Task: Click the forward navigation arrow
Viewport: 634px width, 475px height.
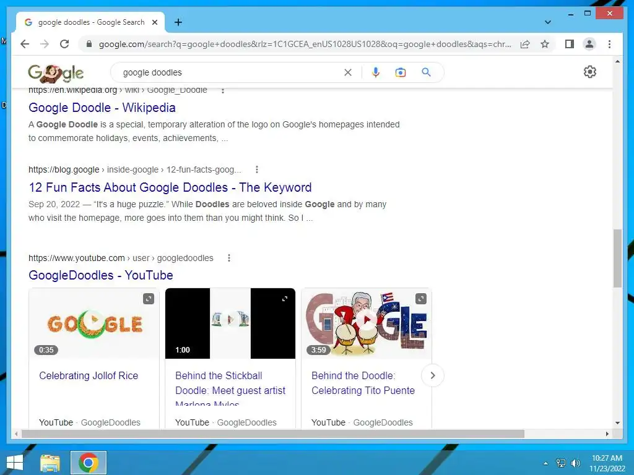Action: click(x=45, y=44)
